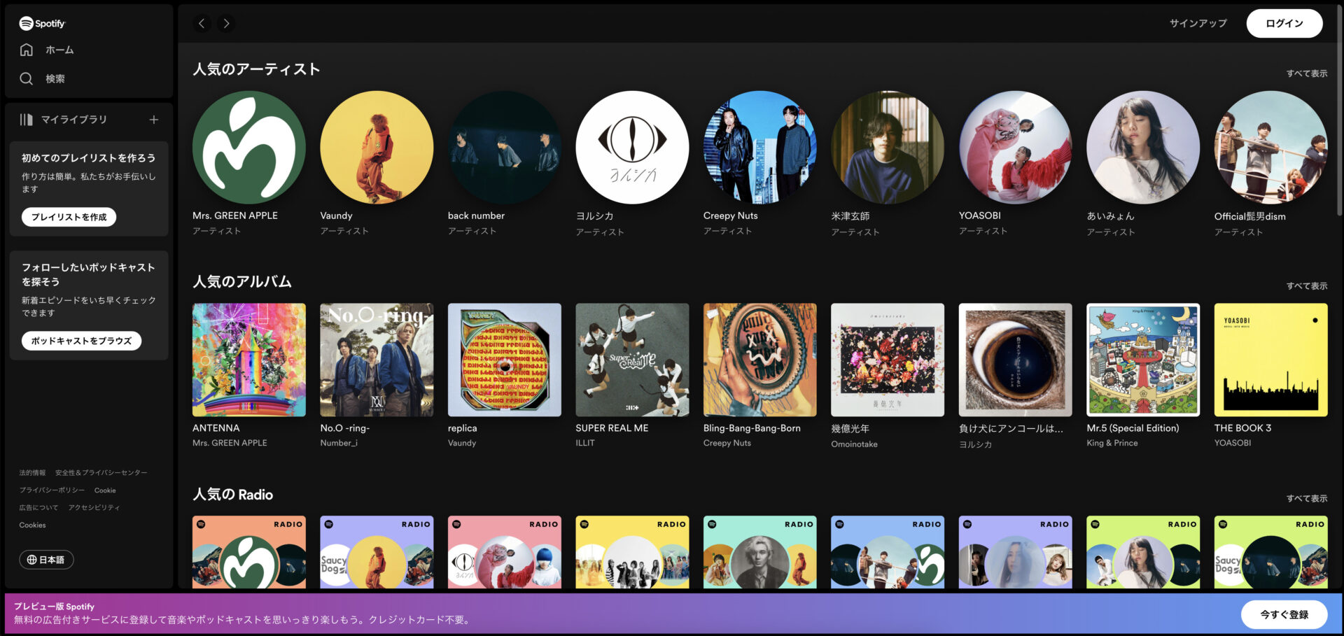Click 今すぐ登録 button
The image size is (1344, 636).
[x=1284, y=614]
